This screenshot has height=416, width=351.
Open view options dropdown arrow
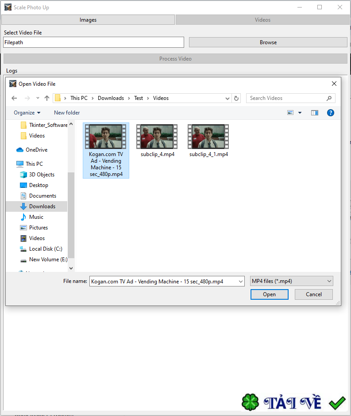(x=300, y=113)
